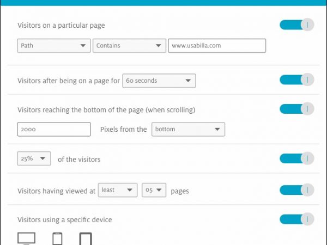Switch off the pages viewed toggle

tap(296, 190)
